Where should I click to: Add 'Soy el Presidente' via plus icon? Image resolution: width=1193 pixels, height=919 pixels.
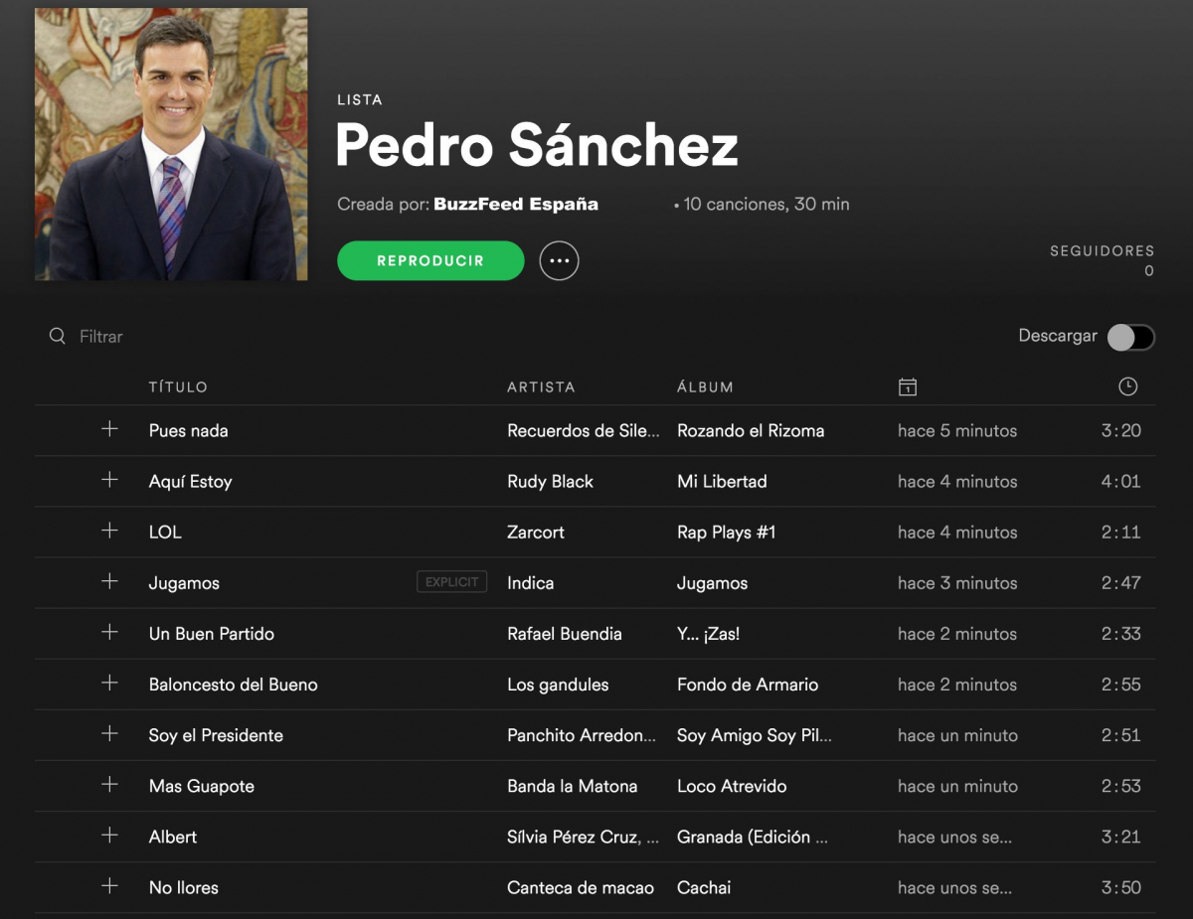click(109, 733)
